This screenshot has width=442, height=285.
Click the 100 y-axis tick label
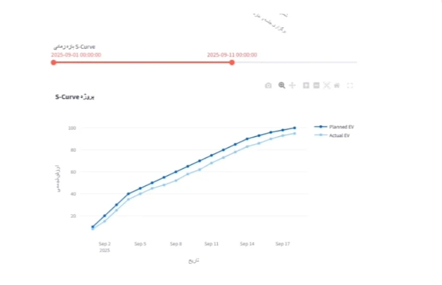pos(72,128)
